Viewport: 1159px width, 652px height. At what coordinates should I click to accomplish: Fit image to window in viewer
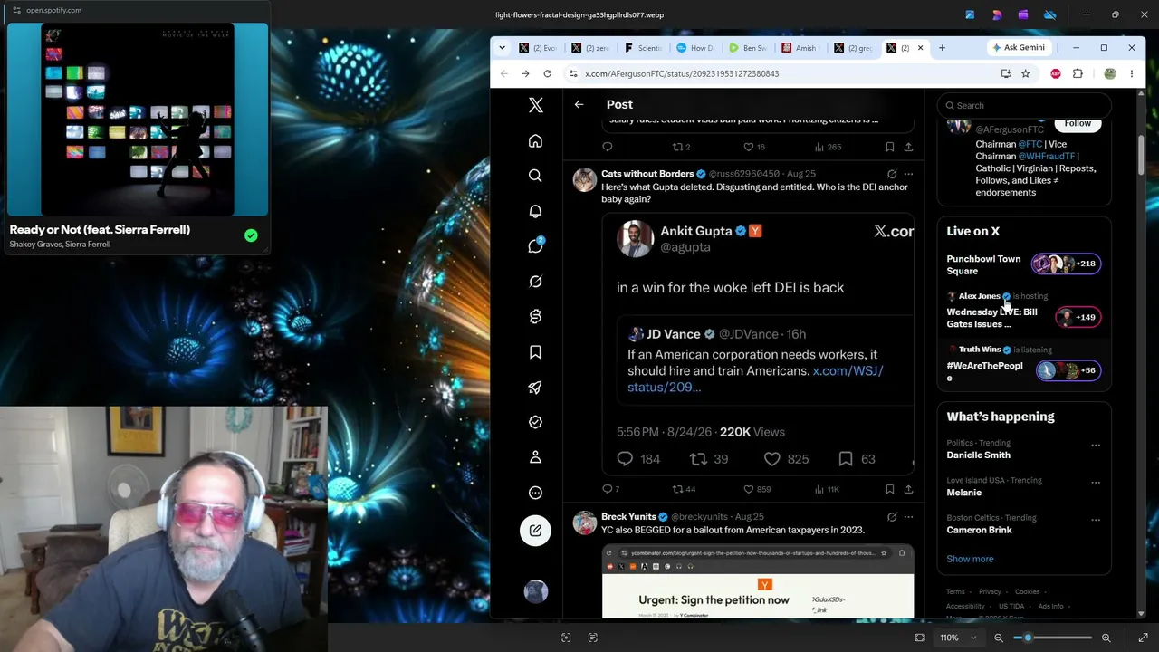[920, 638]
